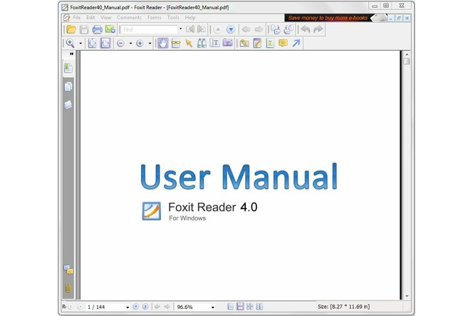Expand the navigation panel with double arrow
This screenshot has height=316, width=473.
(x=71, y=53)
